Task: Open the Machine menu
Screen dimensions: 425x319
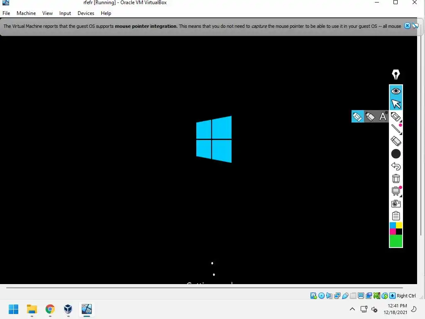Action: tap(26, 13)
